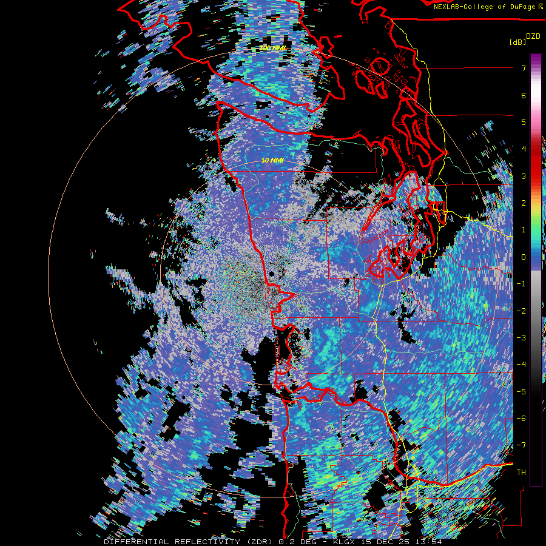Click the 3 dB scale label

pyautogui.click(x=524, y=176)
